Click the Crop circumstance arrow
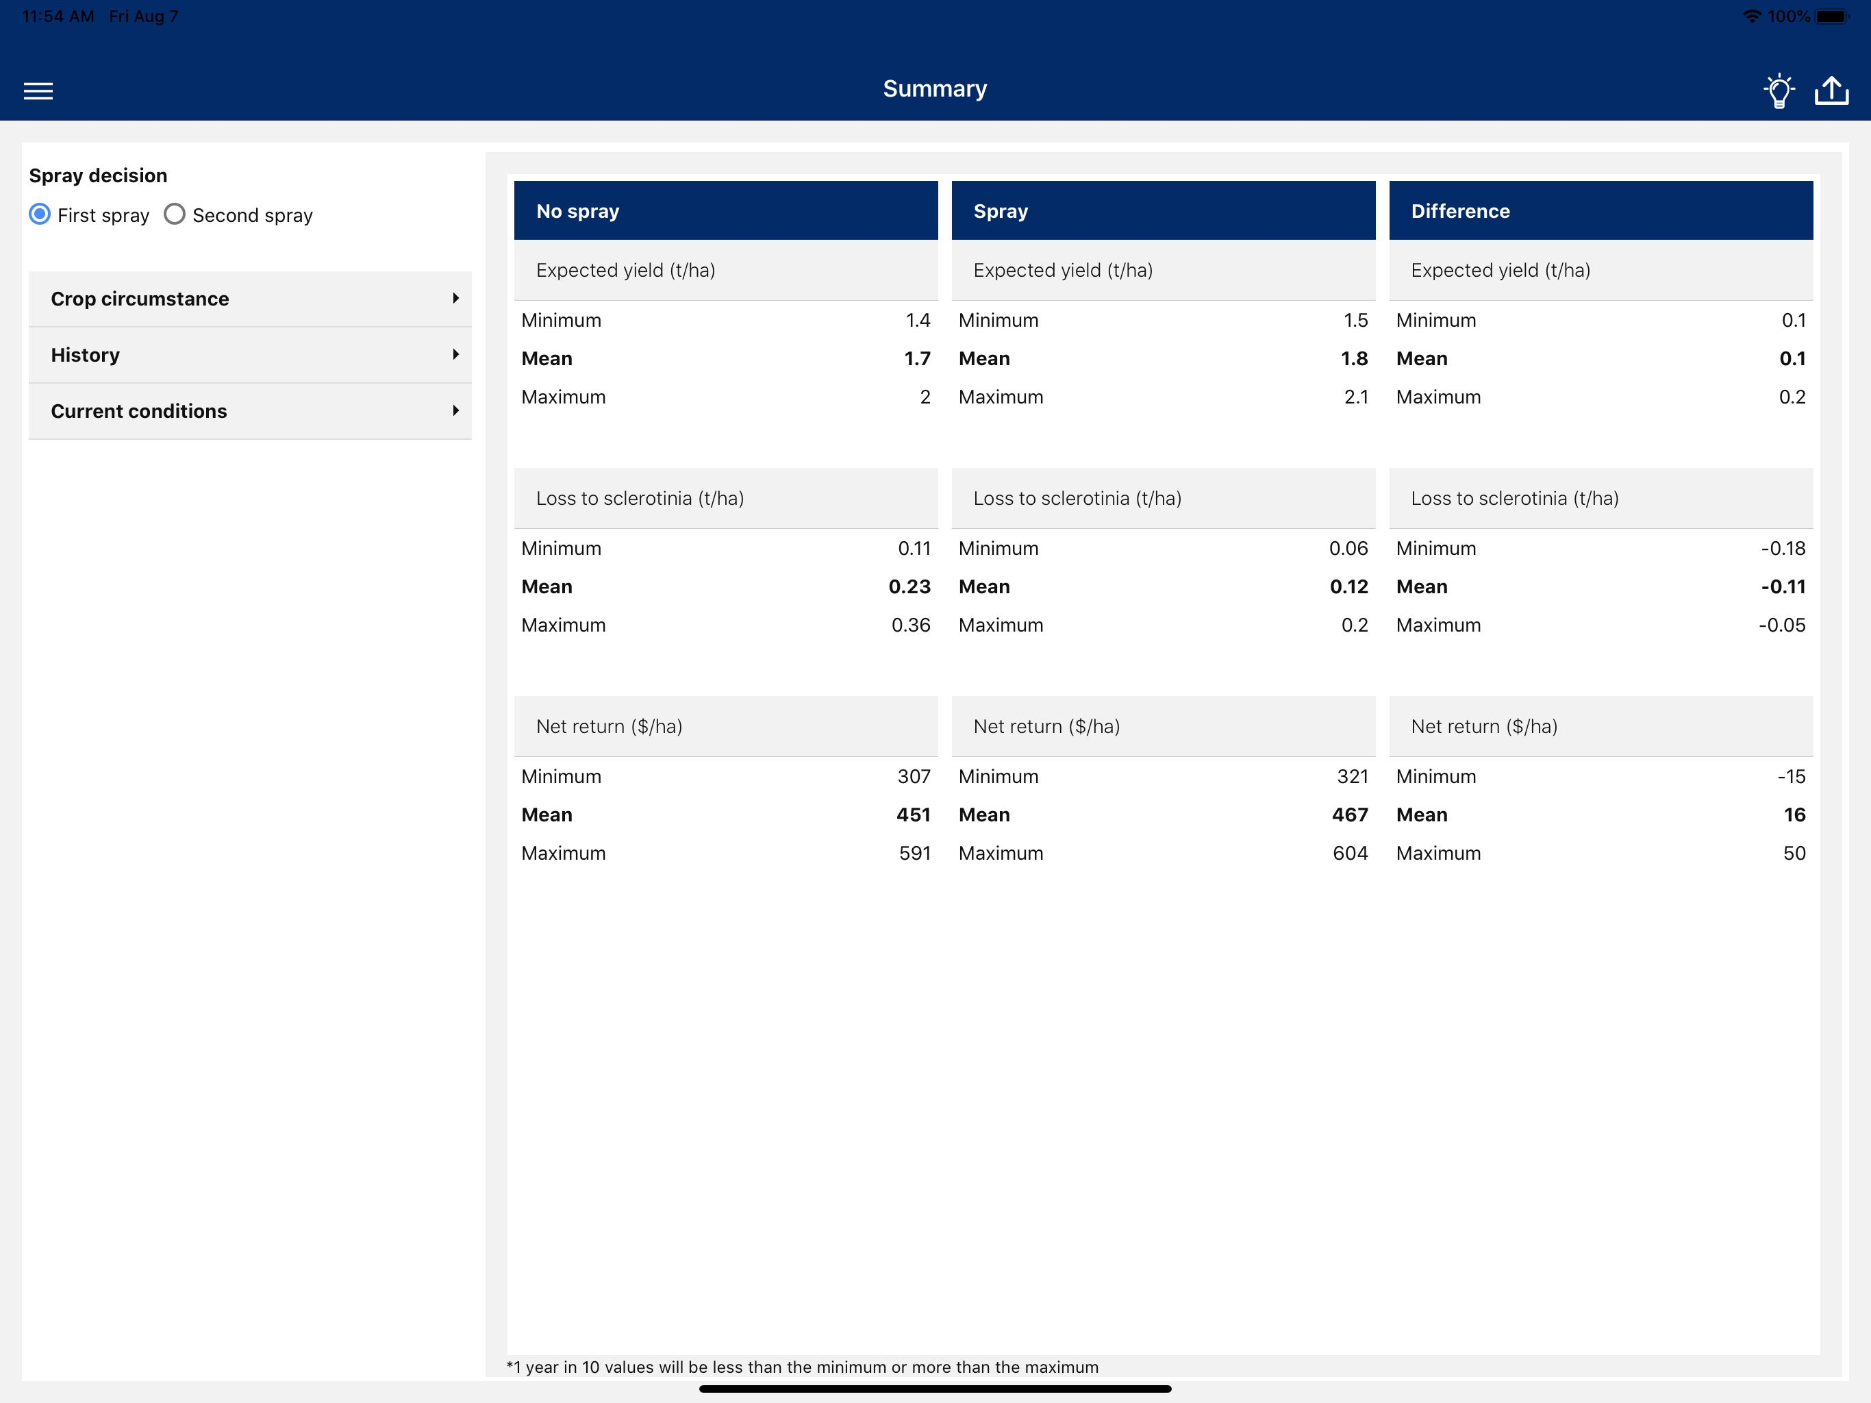Viewport: 1871px width, 1403px height. coord(455,299)
